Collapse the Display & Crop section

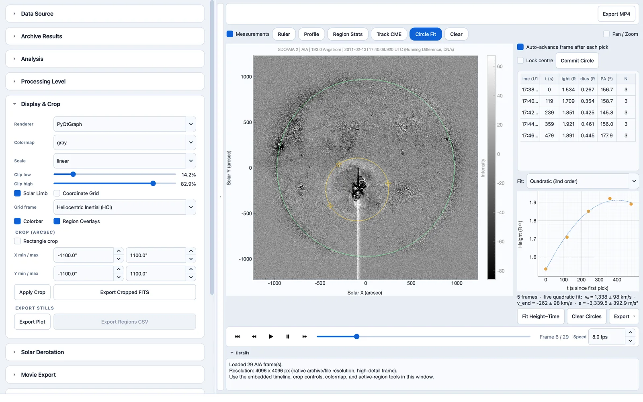(x=105, y=104)
